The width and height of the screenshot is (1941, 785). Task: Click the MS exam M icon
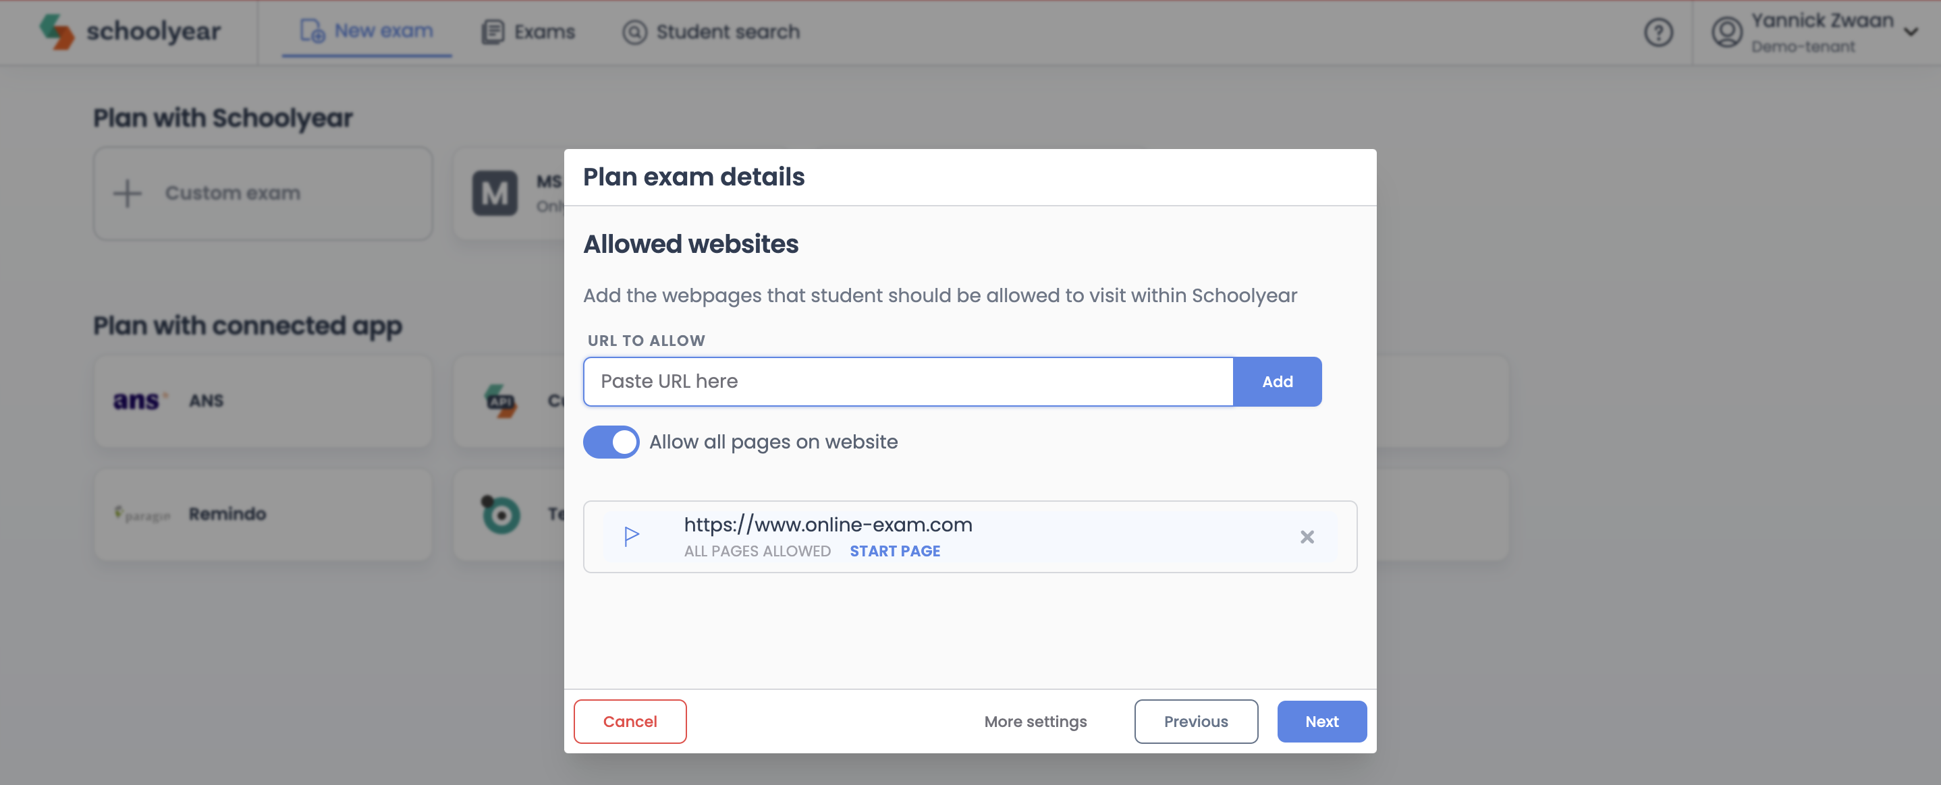pos(494,194)
